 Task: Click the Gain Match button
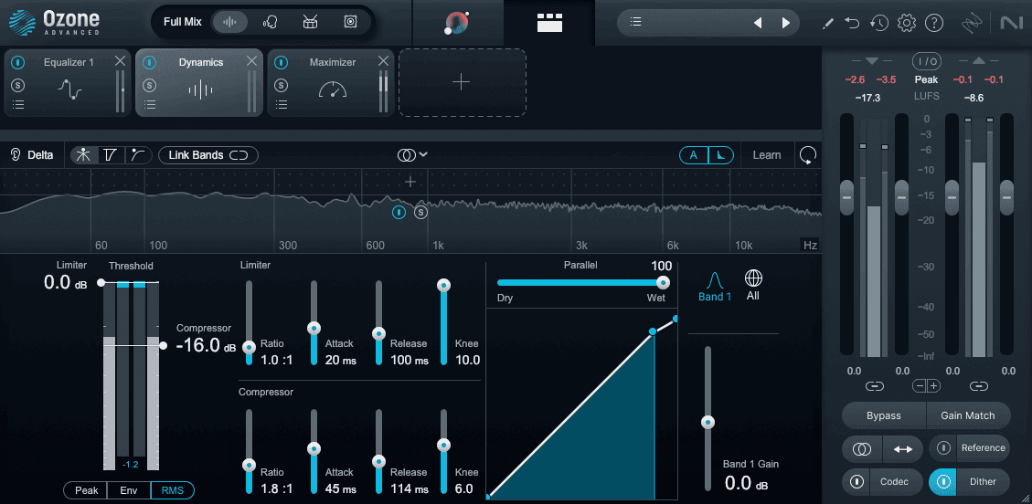(x=968, y=415)
